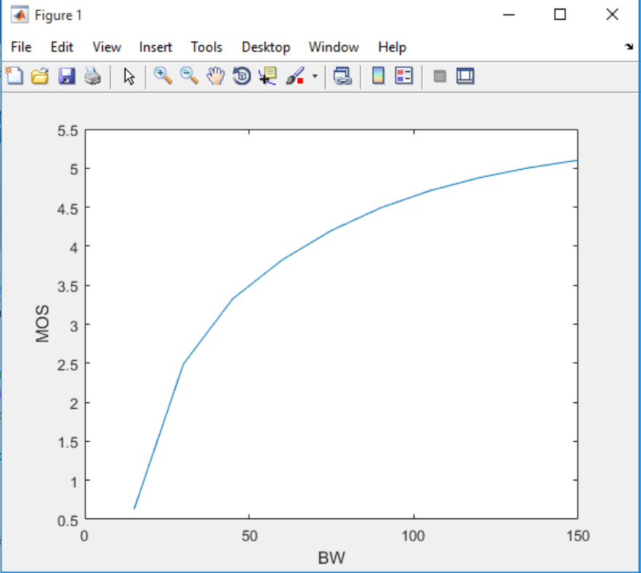Viewport: 641px width, 573px height.
Task: Click the Hide Plot Tools icon
Action: (440, 76)
